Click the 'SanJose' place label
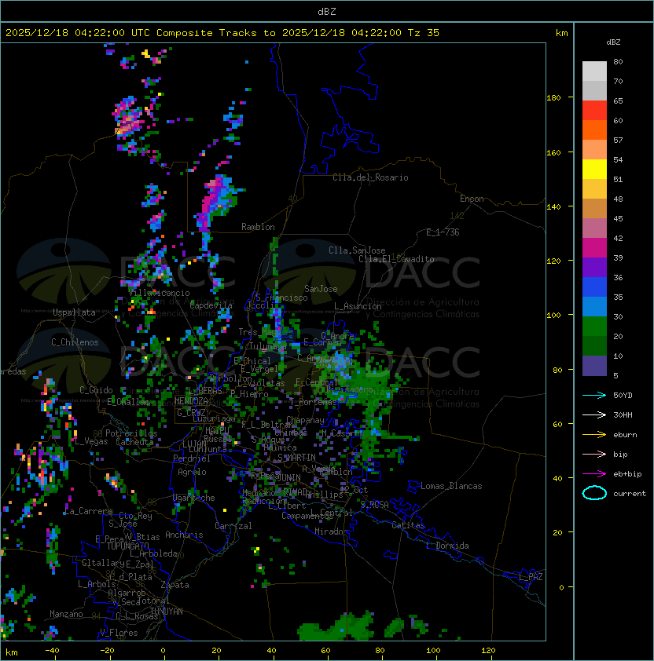Screen dimensions: 654x661 click(321, 289)
